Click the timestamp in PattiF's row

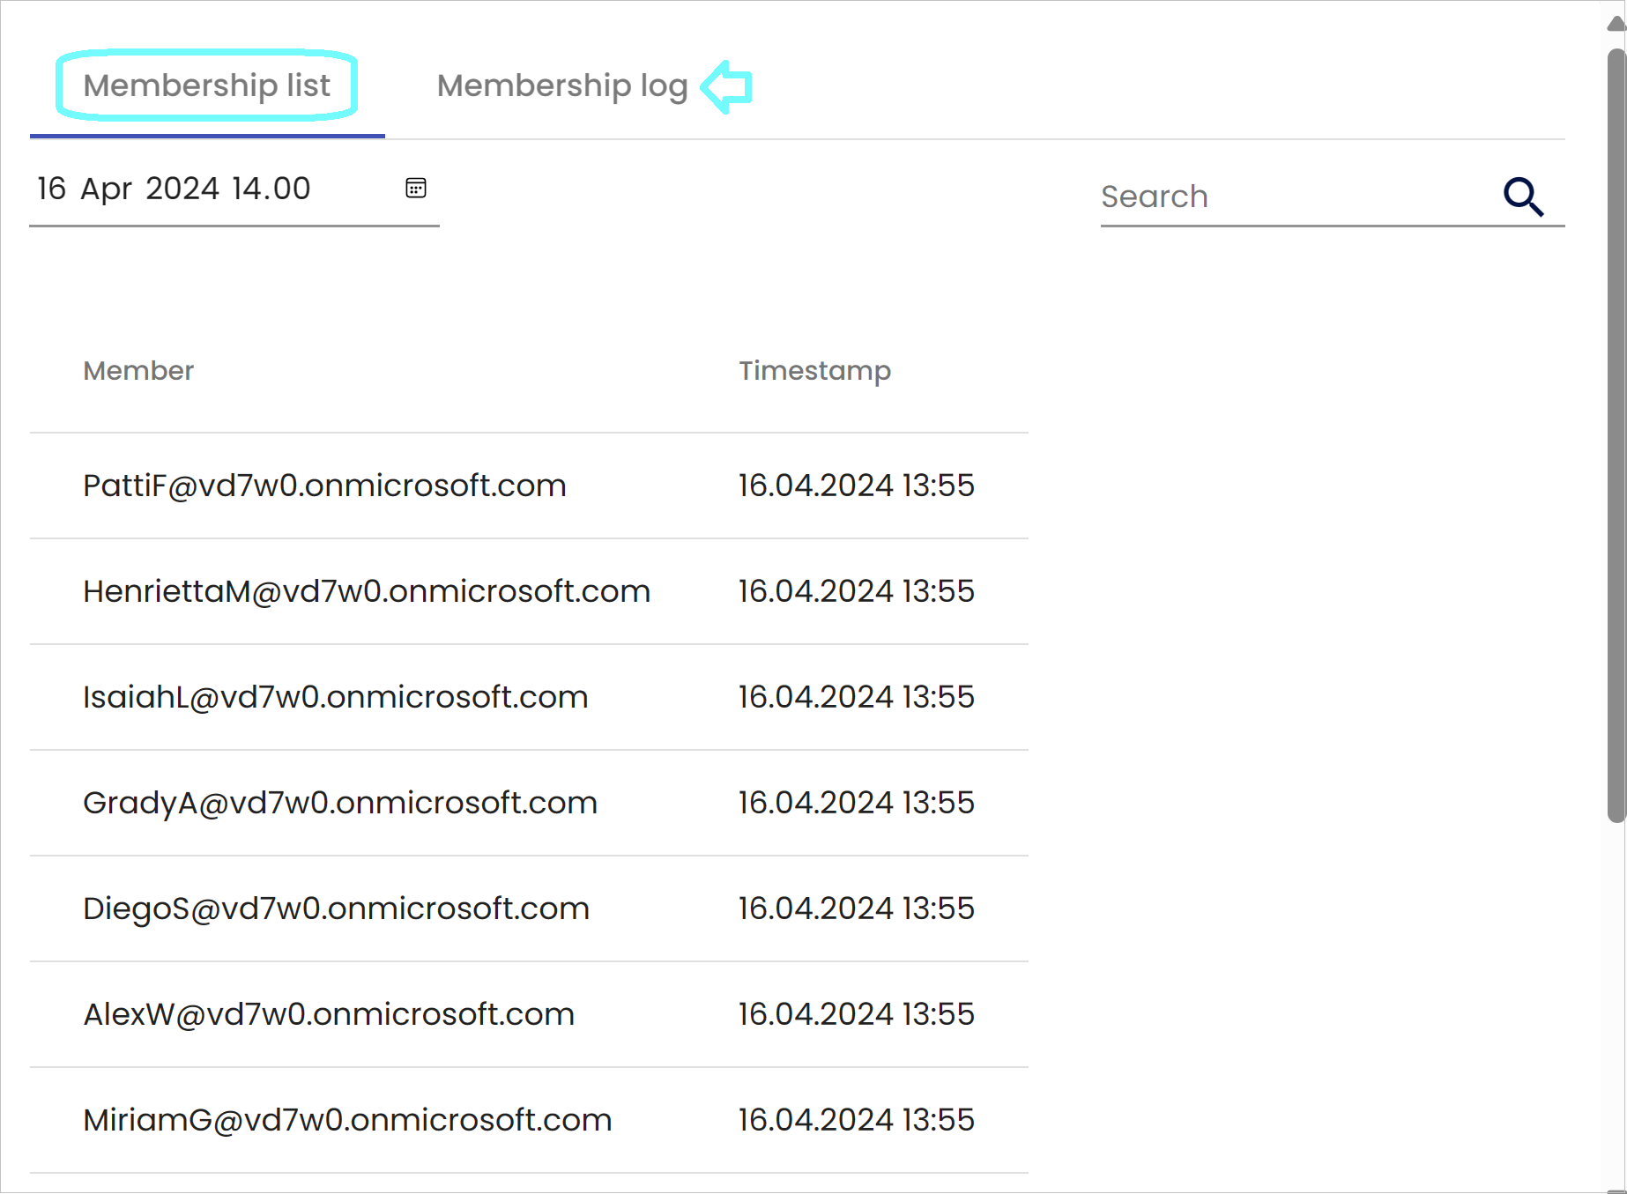coord(857,486)
